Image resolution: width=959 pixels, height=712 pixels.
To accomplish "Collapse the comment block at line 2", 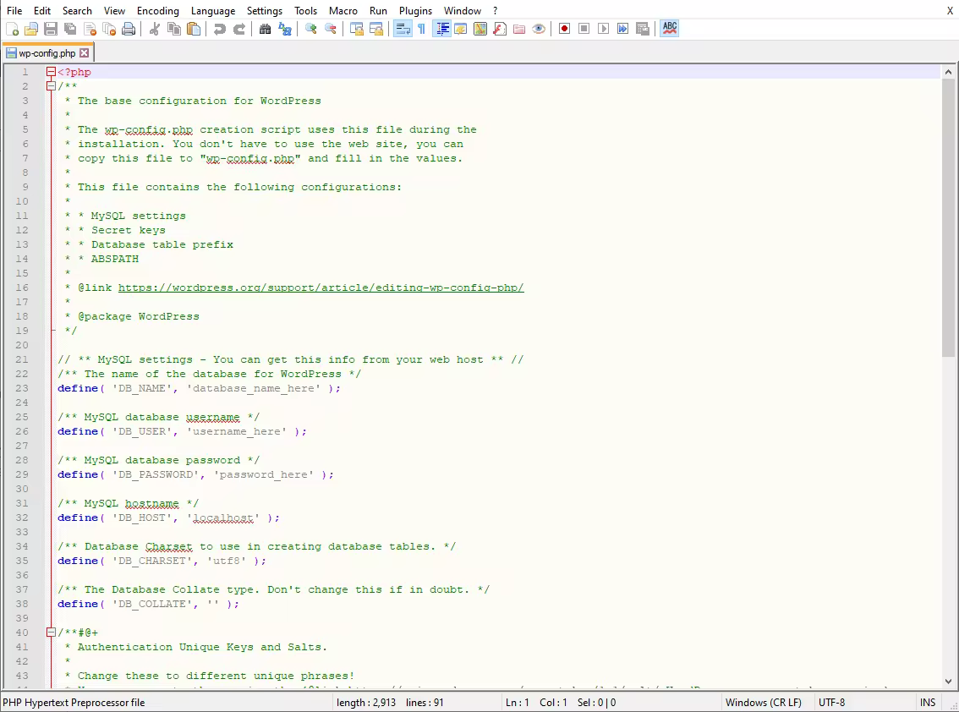I will coord(52,86).
